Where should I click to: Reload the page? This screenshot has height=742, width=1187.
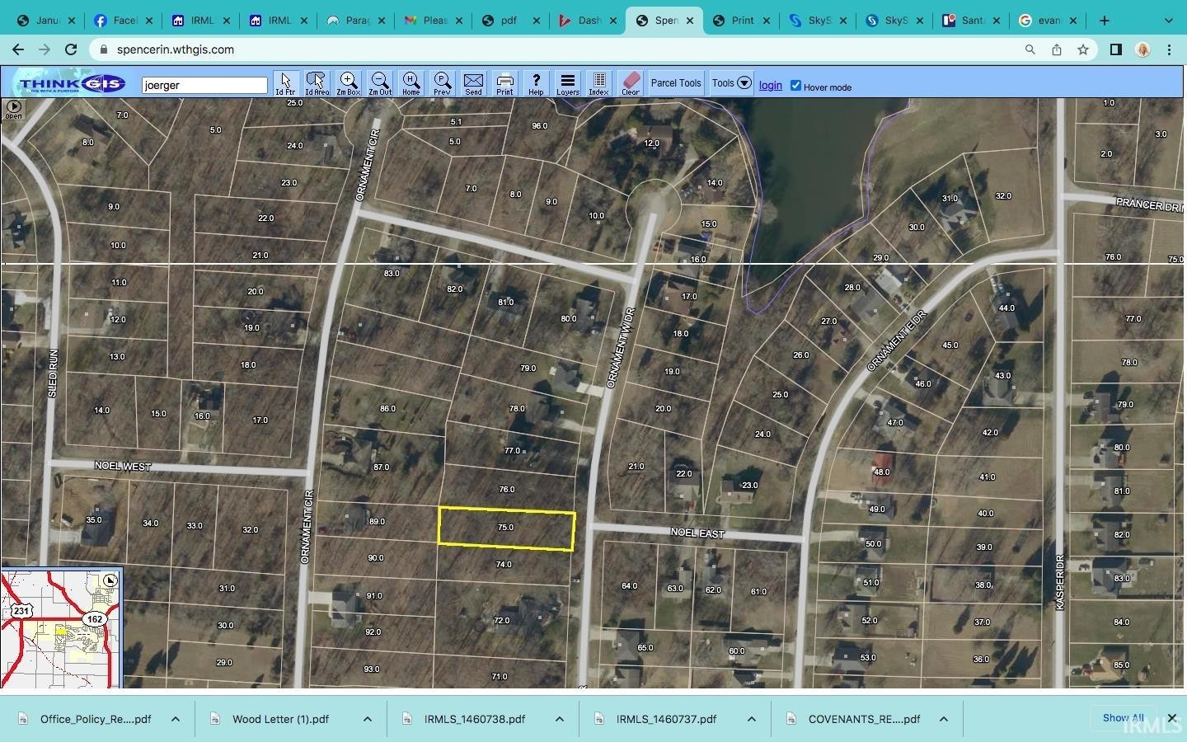[x=71, y=49]
